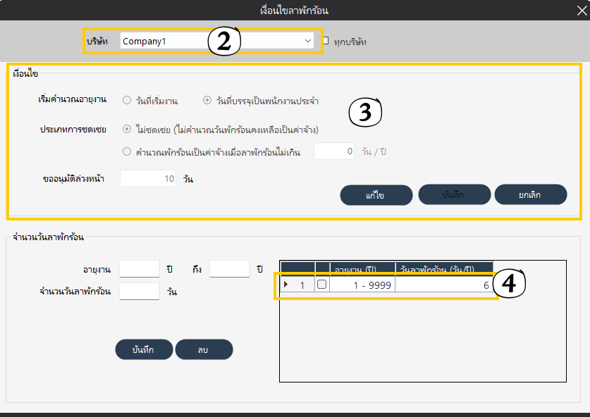Click บันทึก beside the ลบ button
Image resolution: width=590 pixels, height=417 pixels.
coord(143,349)
